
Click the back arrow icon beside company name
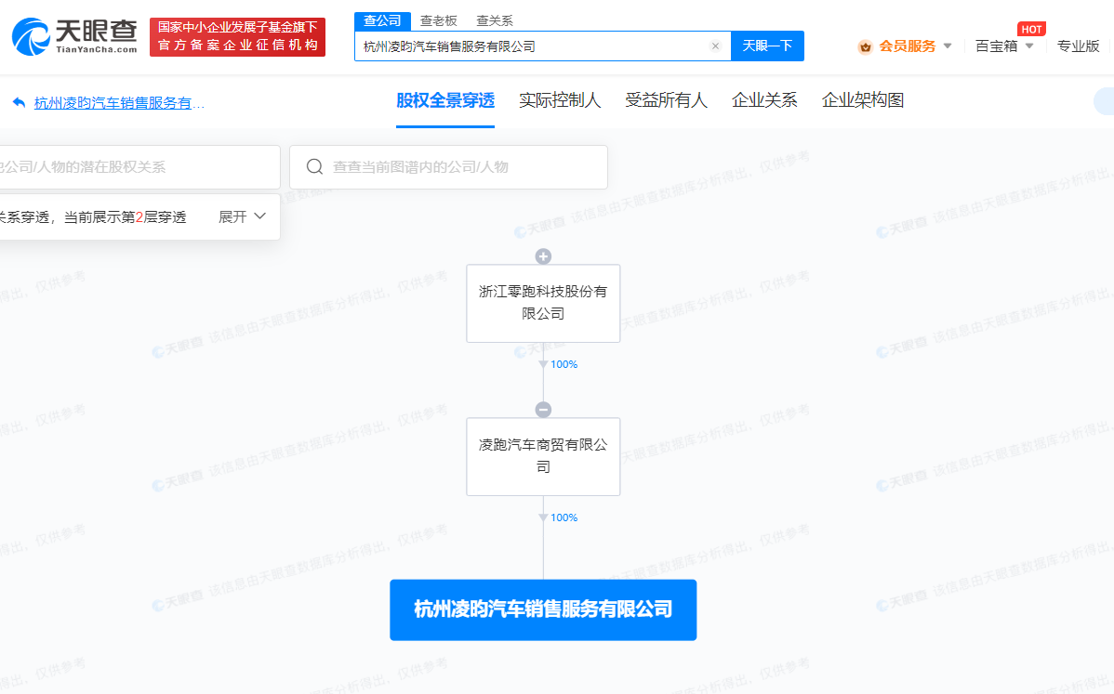[19, 103]
